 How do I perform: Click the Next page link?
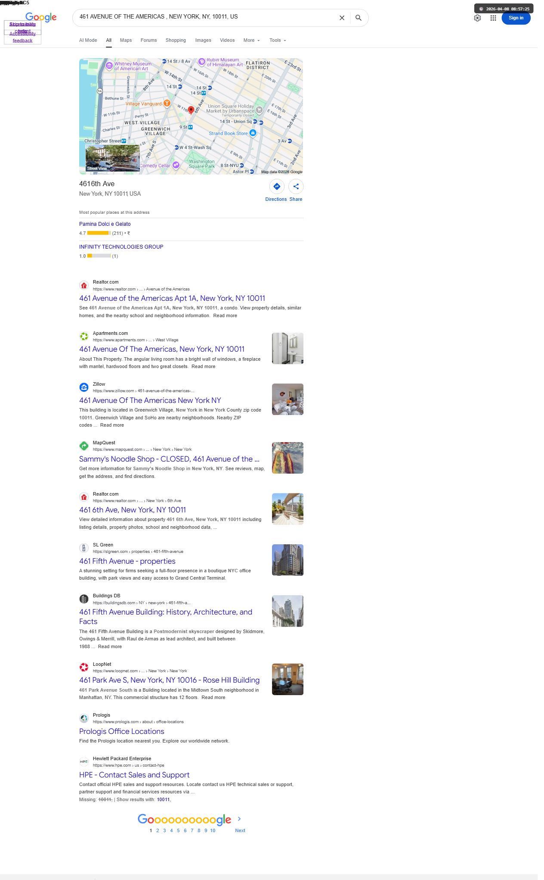240,830
